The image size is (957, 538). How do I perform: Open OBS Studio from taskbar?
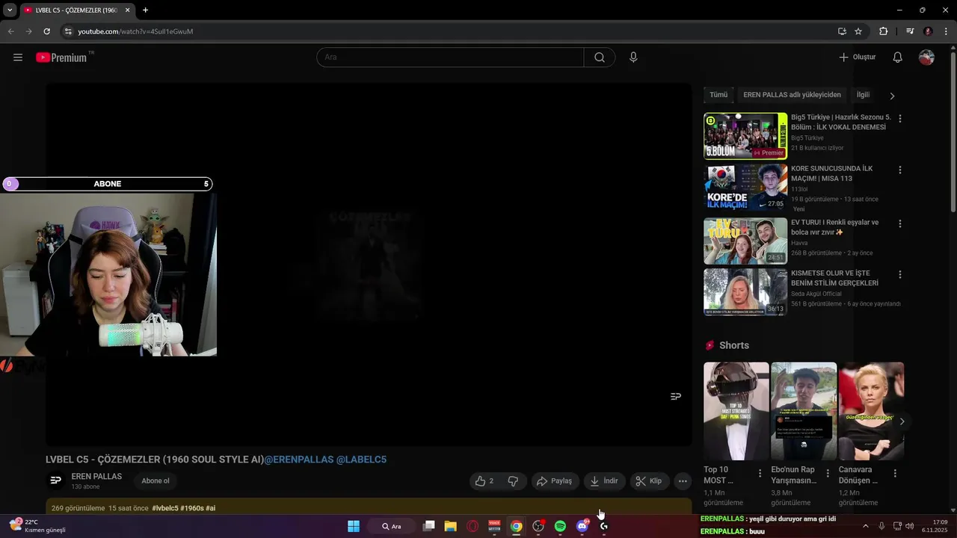[x=538, y=526]
